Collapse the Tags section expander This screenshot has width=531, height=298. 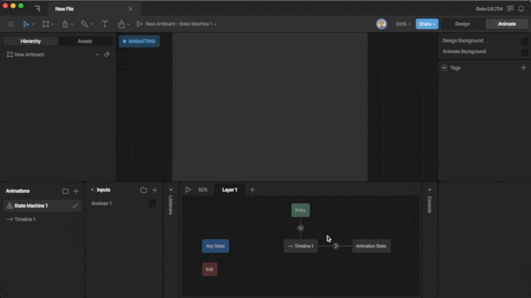tap(444, 68)
